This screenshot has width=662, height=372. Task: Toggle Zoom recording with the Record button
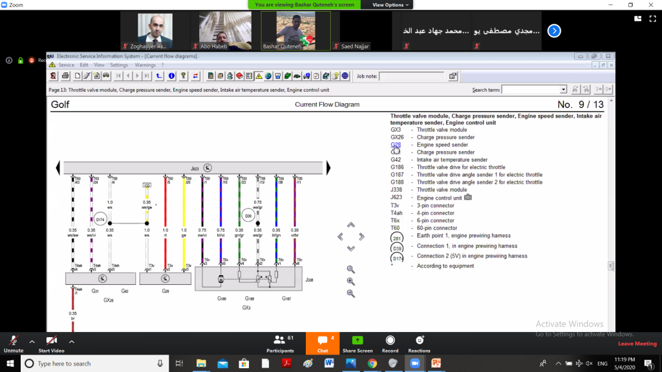[x=390, y=344]
